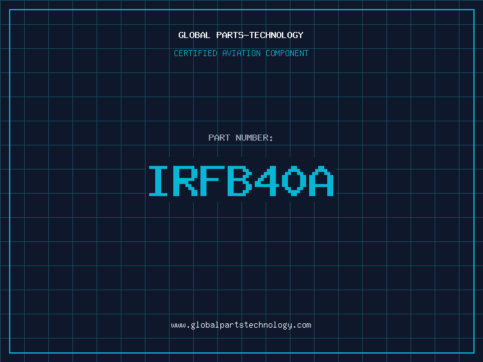Select the word COMPONENT in subtitle
The width and height of the screenshot is (483, 362).
[287, 53]
